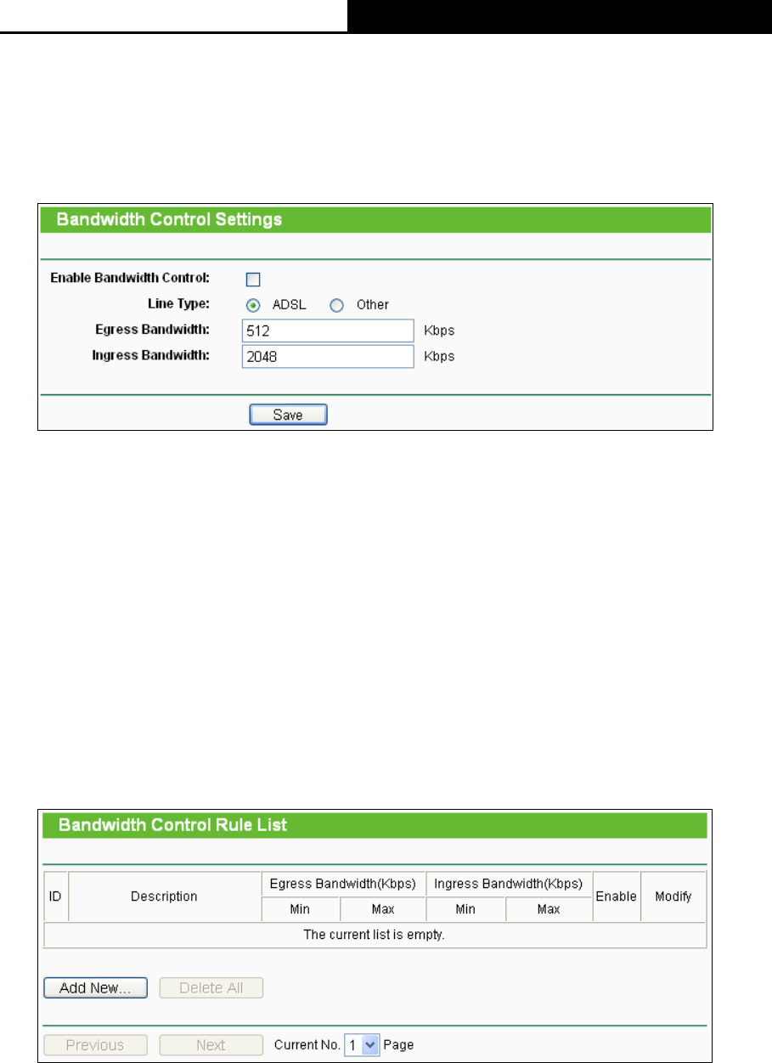Go to the Previous page of rules
The width and height of the screenshot is (772, 1063).
click(95, 1045)
